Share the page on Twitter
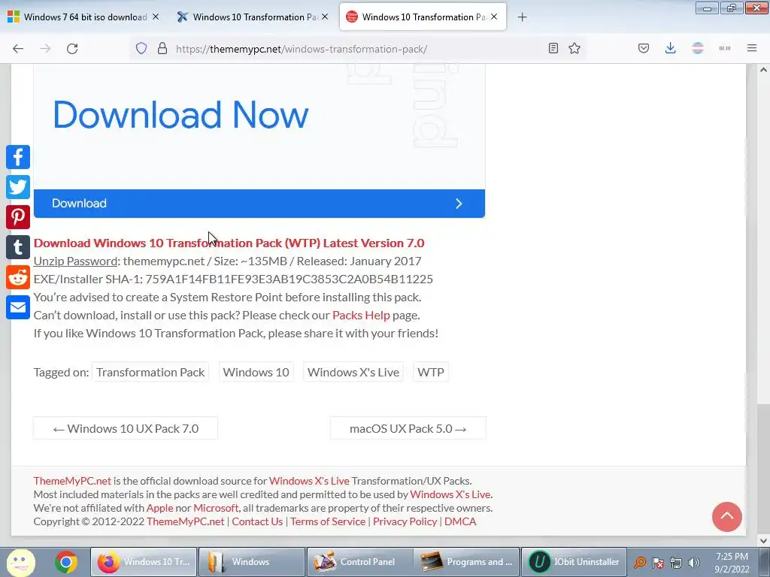Image resolution: width=770 pixels, height=577 pixels. click(x=18, y=187)
